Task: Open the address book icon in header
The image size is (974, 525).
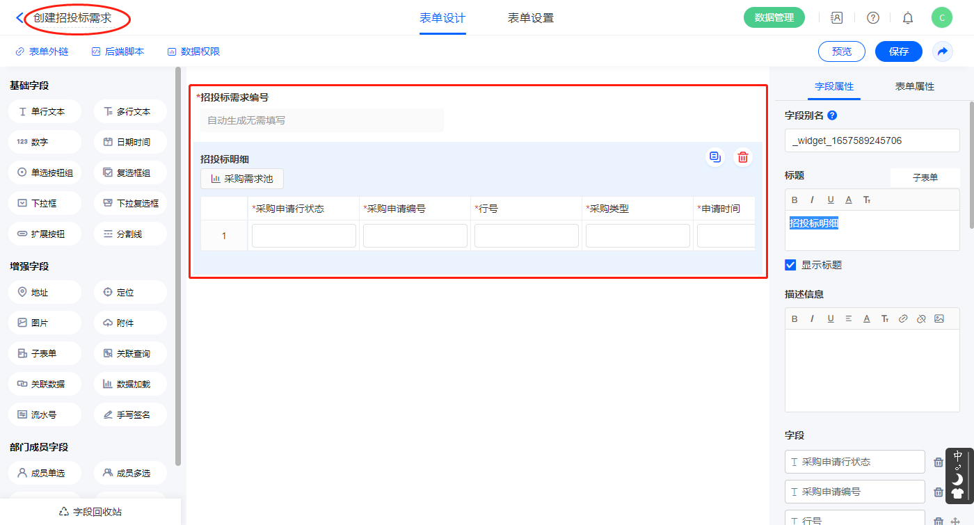Action: [837, 18]
